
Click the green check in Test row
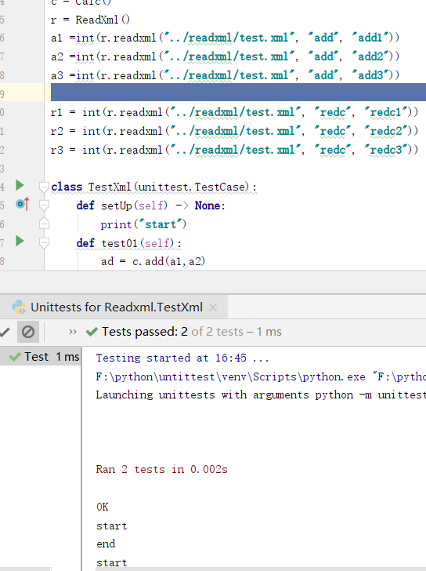(15, 357)
